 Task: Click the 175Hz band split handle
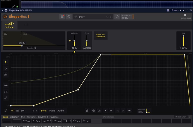pyautogui.click(x=22, y=46)
